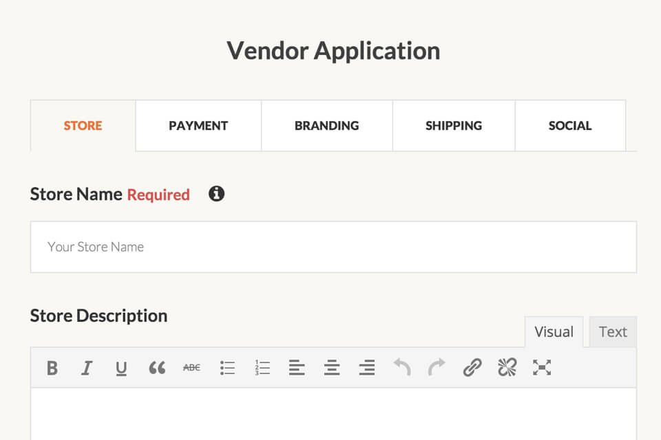Image resolution: width=661 pixels, height=440 pixels.
Task: Insert a hyperlink in the editor
Action: pos(472,368)
